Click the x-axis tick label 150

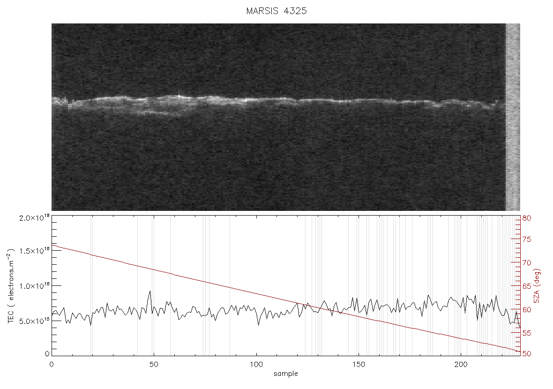pos(359,365)
